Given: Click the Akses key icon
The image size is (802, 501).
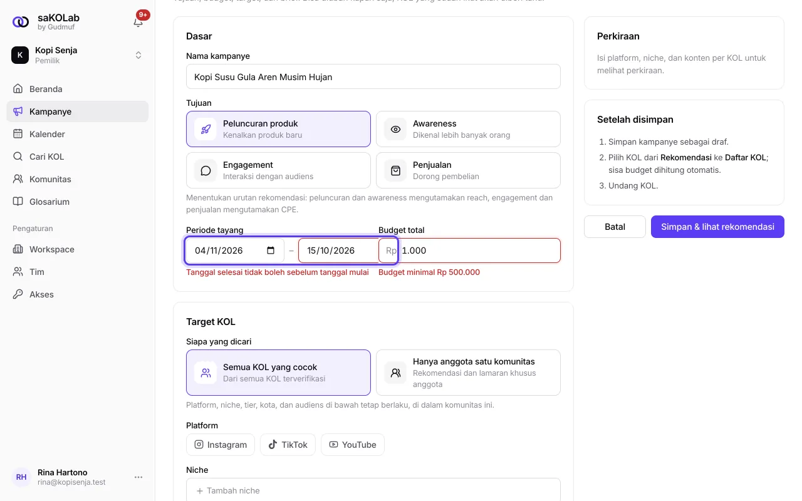Looking at the screenshot, I should point(18,294).
